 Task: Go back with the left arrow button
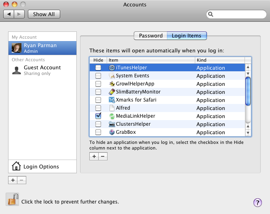click(x=9, y=14)
